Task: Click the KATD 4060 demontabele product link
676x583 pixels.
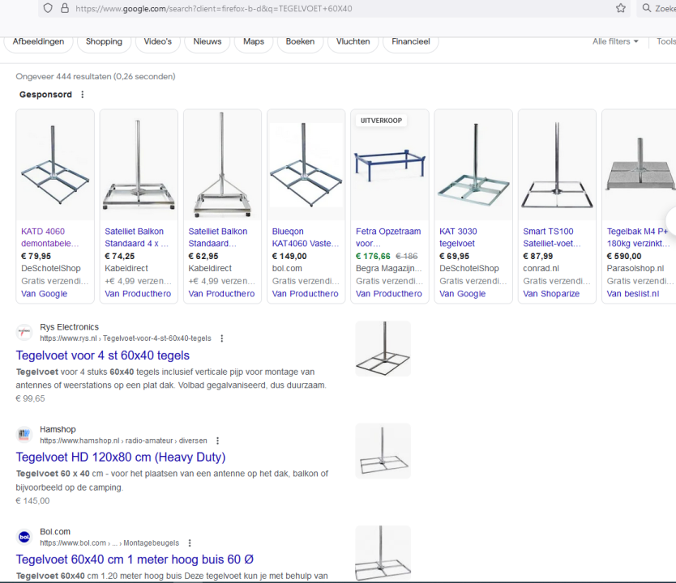Action: click(50, 236)
